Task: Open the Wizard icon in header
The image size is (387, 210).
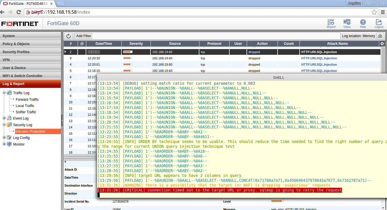Action: click(331, 23)
